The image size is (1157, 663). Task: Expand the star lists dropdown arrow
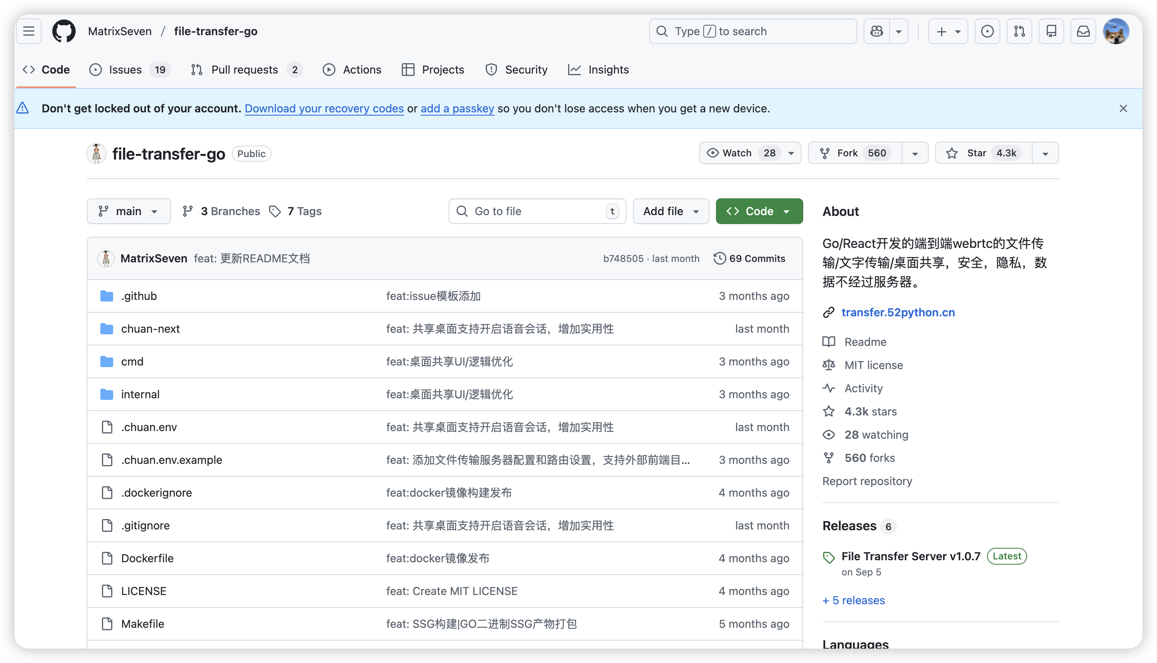click(1045, 154)
